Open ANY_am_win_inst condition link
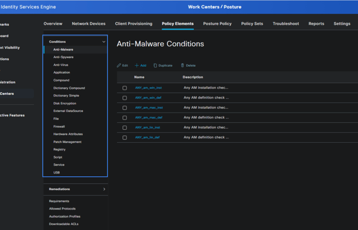 tap(149, 88)
